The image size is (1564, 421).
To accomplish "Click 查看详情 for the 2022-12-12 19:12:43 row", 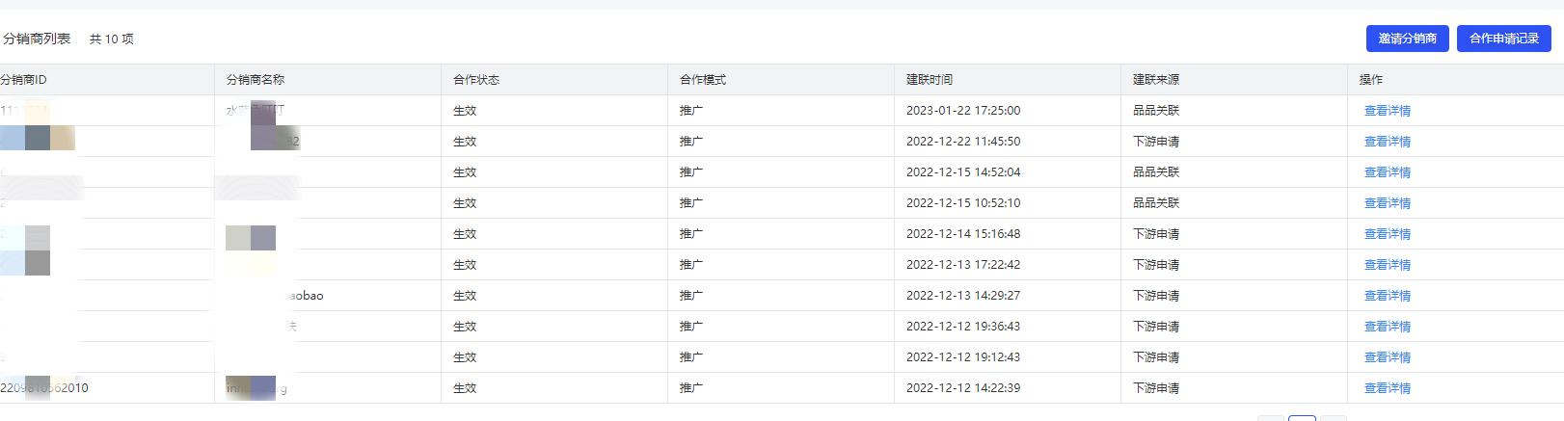I will pos(1387,357).
